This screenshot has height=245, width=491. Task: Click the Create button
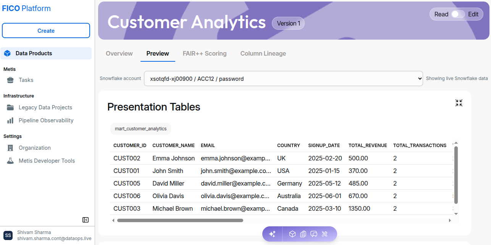pos(46,30)
